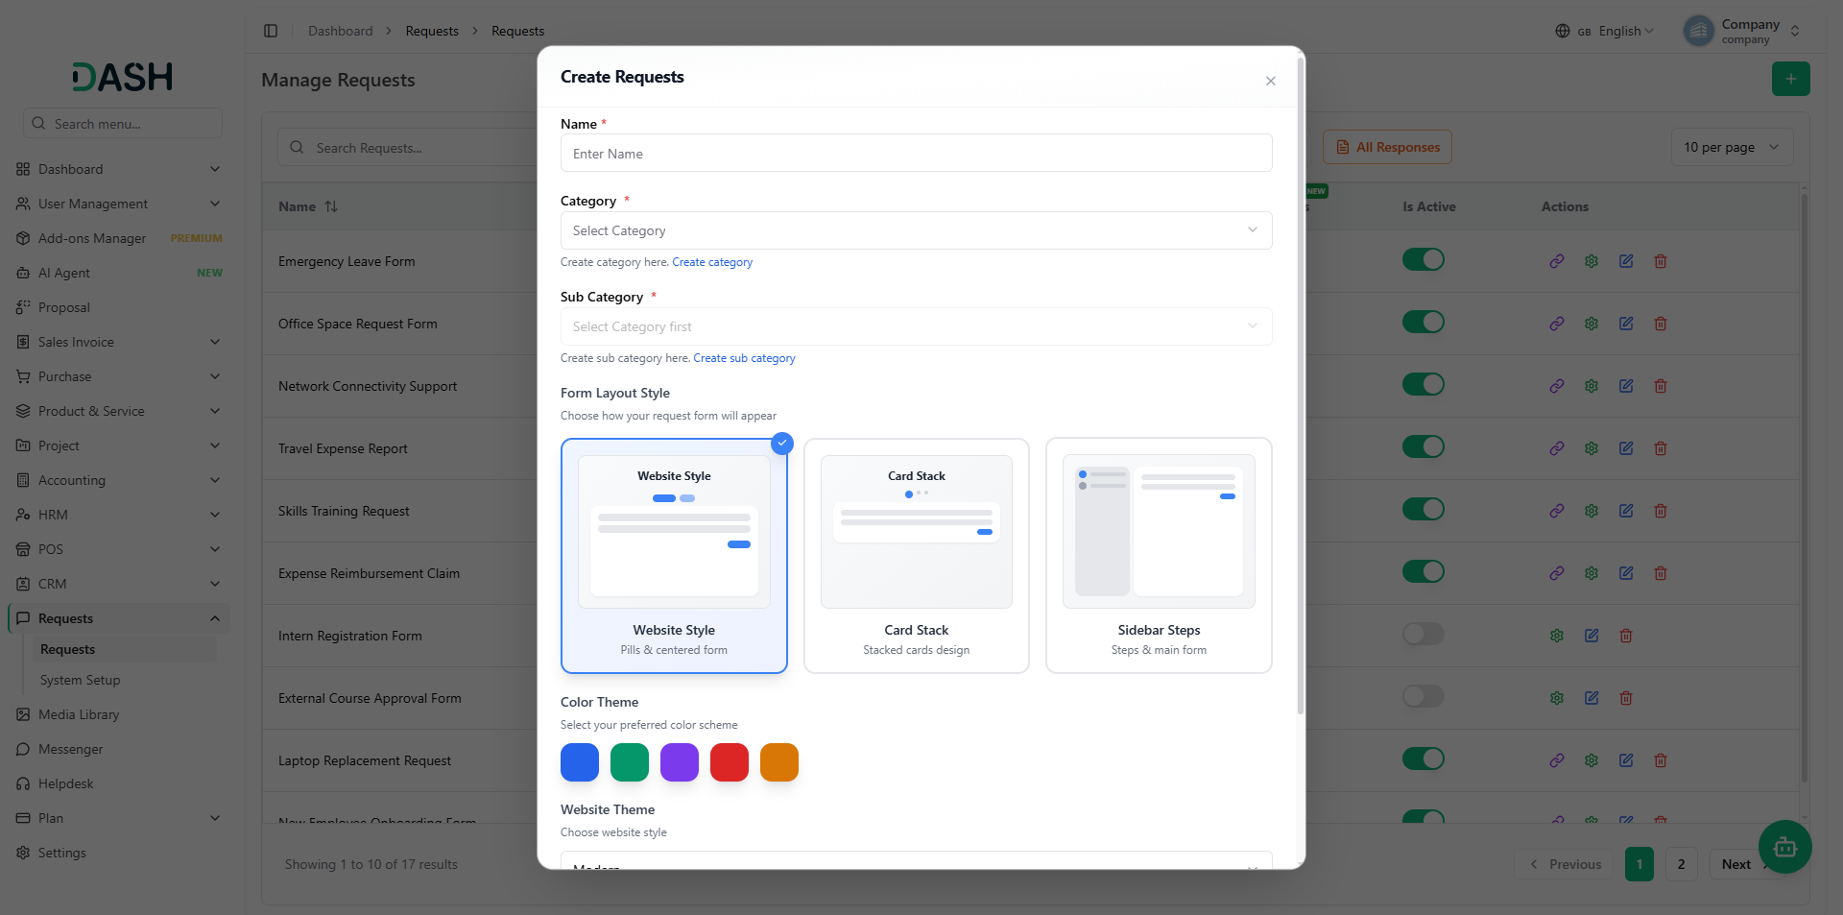Close the Create Requests dialog
The height and width of the screenshot is (915, 1843).
(x=1270, y=81)
